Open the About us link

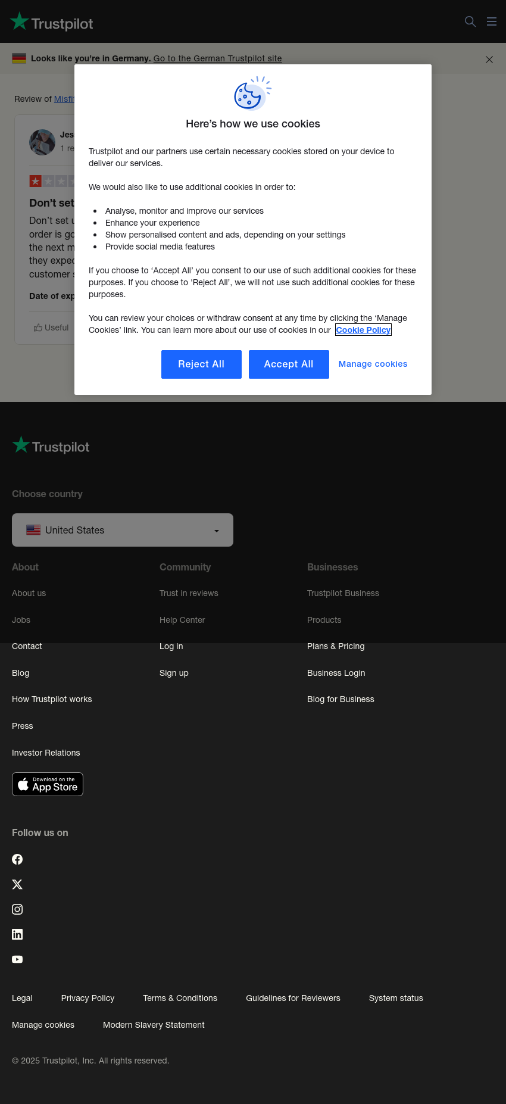[29, 593]
